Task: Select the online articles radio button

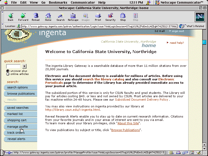Action: pos(8,74)
